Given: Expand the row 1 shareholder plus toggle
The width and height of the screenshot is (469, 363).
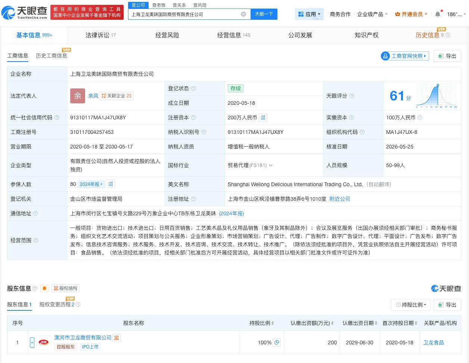Looking at the screenshot, I should 32,342.
